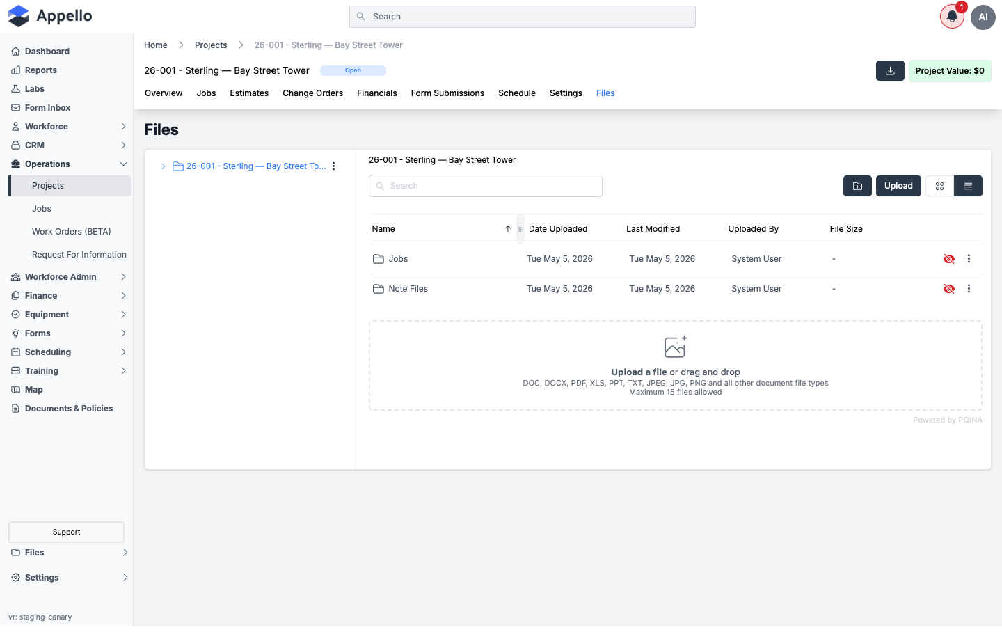Image resolution: width=1002 pixels, height=639 pixels.
Task: Create a new folder with the folder-plus icon
Action: coord(857,186)
